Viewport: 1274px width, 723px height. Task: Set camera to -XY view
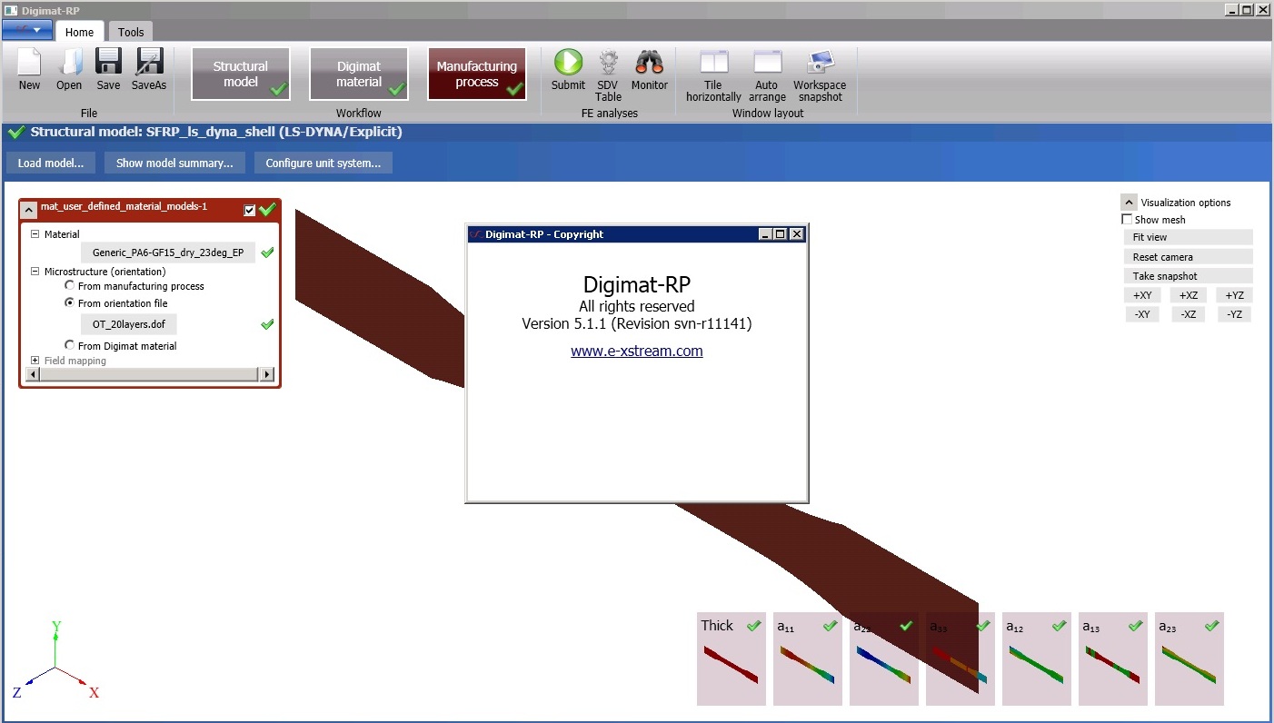(1142, 314)
